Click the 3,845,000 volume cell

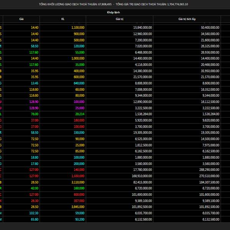78,207
